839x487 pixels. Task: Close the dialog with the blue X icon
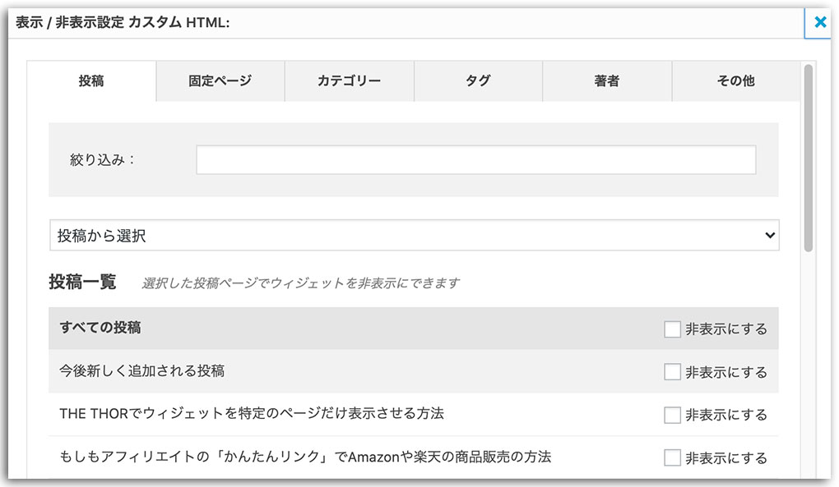pos(819,22)
